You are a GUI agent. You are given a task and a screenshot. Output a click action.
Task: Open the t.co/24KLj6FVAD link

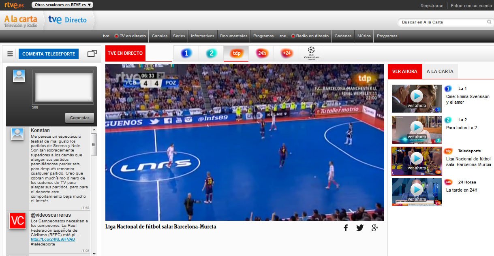tap(53, 239)
